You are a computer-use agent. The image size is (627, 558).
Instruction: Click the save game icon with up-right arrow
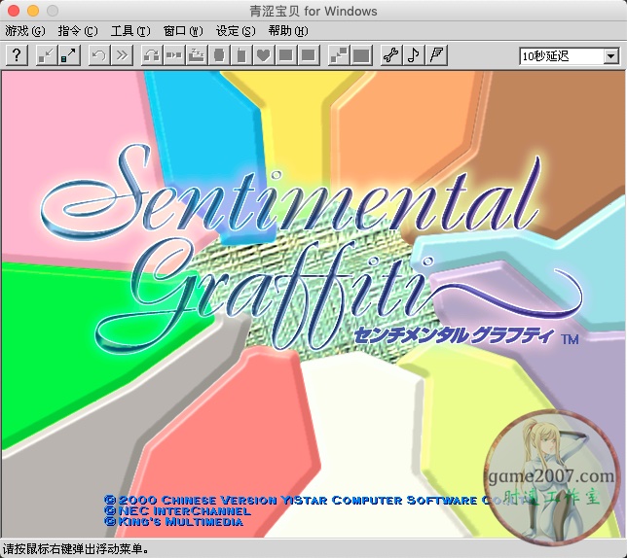tap(69, 55)
